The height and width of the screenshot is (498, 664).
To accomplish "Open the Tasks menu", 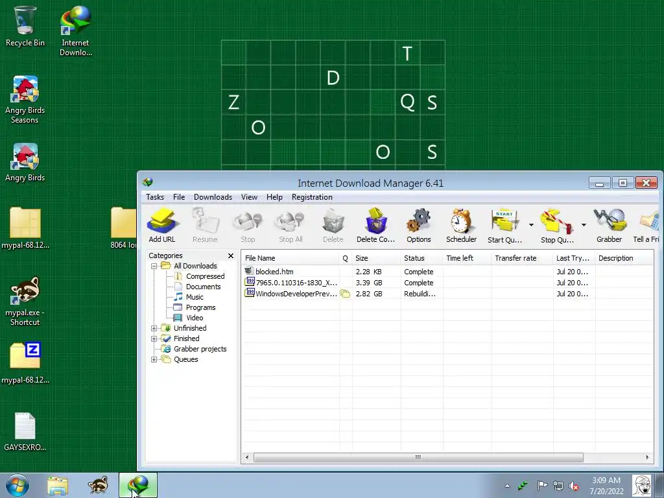I will pos(155,197).
